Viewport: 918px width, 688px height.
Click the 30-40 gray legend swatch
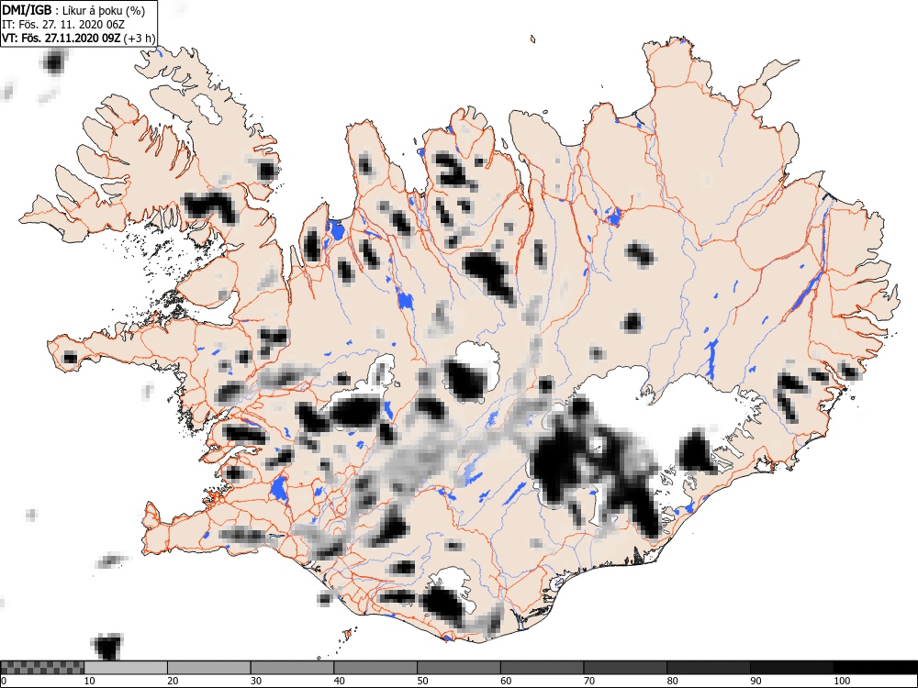[x=292, y=668]
